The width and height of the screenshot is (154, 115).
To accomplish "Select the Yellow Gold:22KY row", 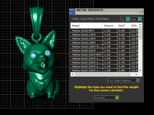I will [x=104, y=50].
